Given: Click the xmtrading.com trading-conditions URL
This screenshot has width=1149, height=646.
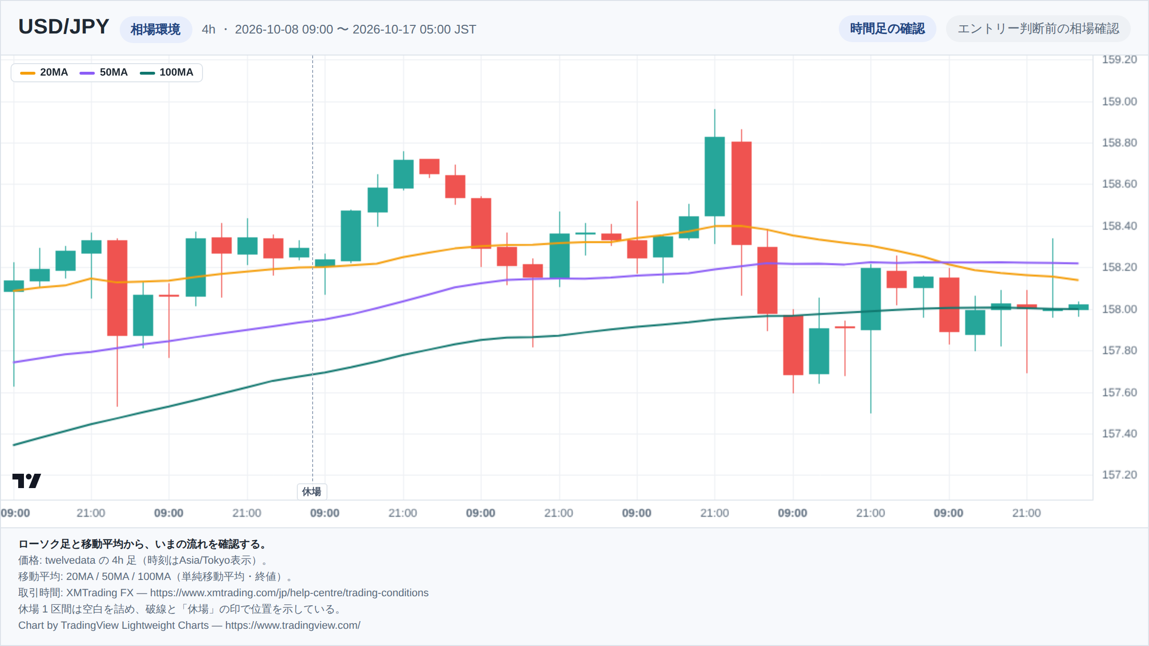Looking at the screenshot, I should click(x=289, y=593).
